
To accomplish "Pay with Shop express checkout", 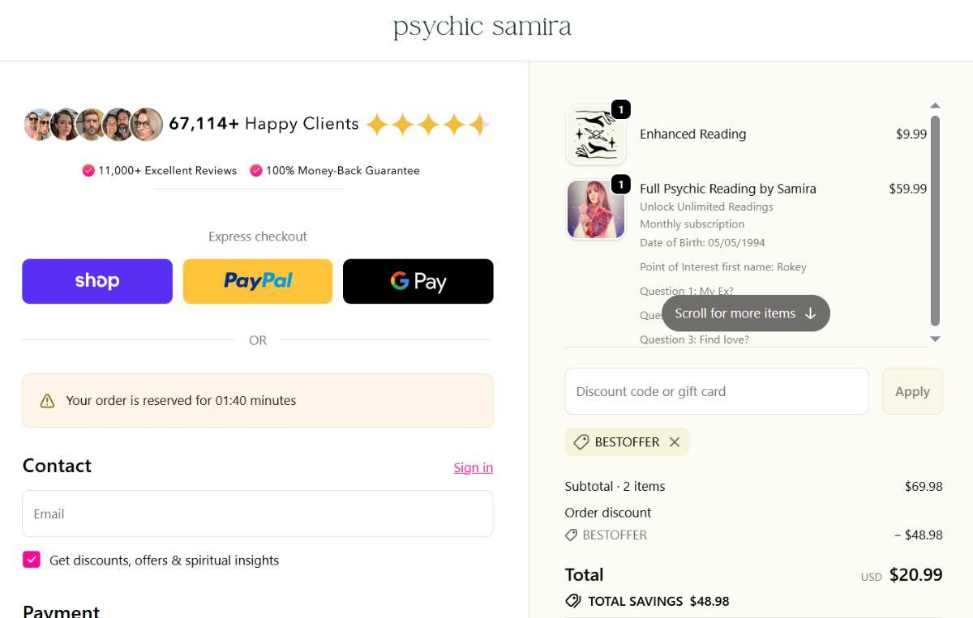I will [x=97, y=281].
